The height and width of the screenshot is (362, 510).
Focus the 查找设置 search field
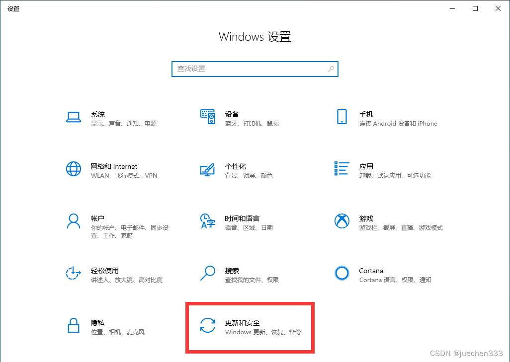pyautogui.click(x=255, y=69)
